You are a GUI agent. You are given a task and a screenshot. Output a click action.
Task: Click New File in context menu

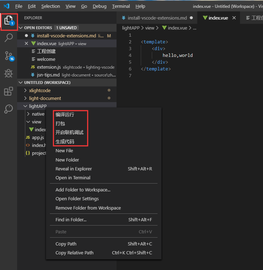point(64,150)
